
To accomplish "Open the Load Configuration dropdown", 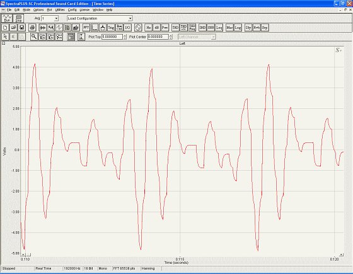I will tap(130, 18).
